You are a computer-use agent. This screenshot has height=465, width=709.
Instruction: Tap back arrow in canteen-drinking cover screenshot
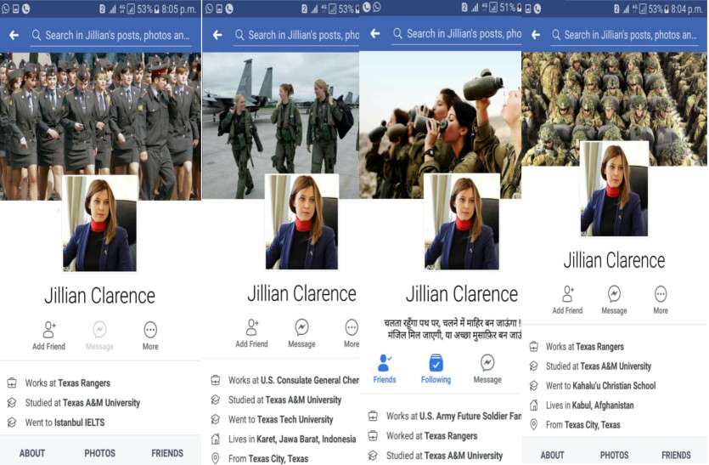[x=374, y=33]
